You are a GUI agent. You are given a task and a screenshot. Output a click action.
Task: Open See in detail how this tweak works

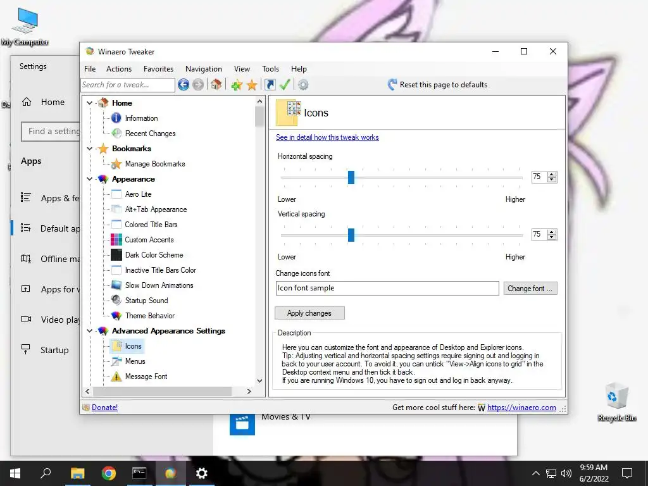(327, 137)
